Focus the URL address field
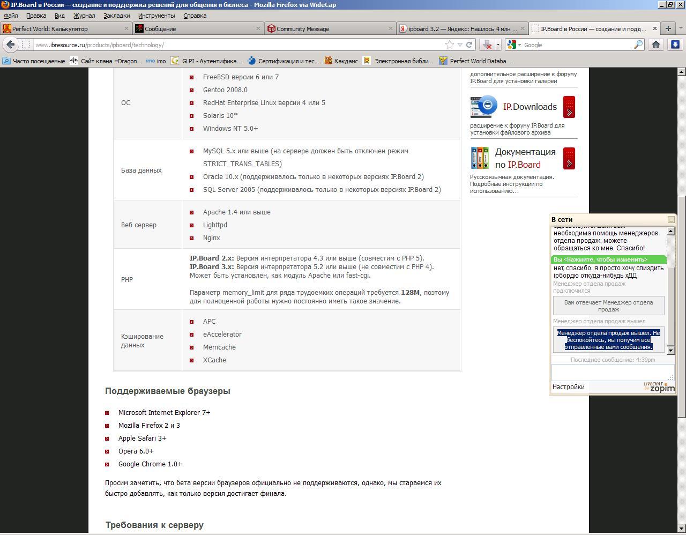Screen dimensions: 686x535 click(x=238, y=45)
